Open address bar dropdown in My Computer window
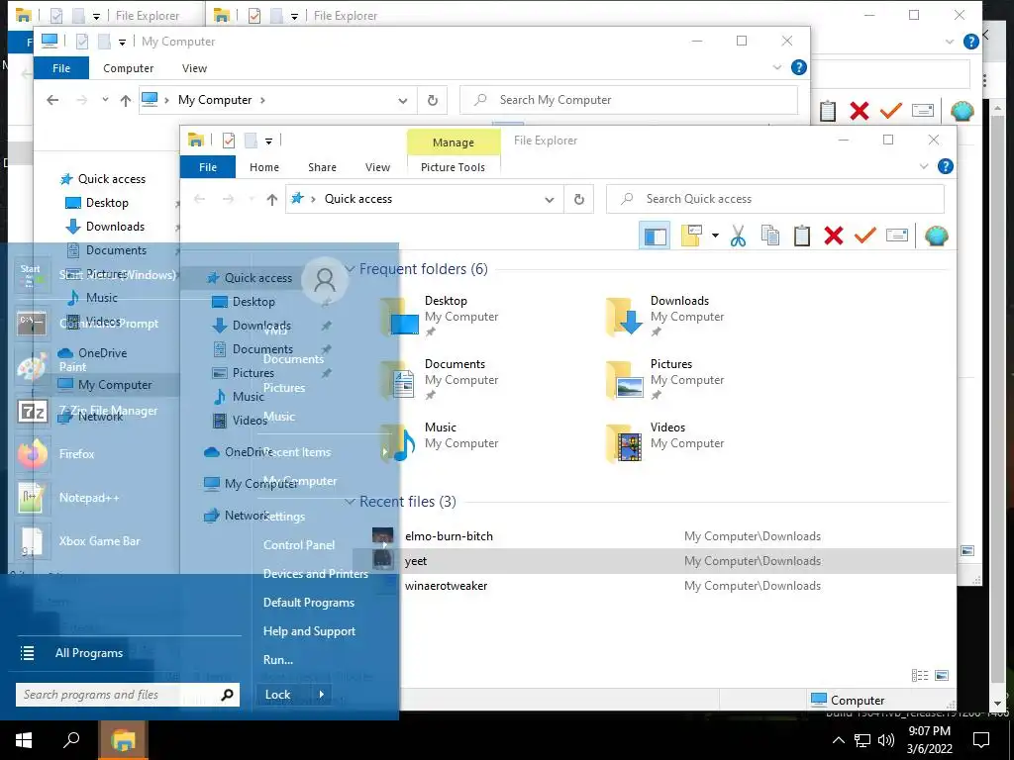 402,101
